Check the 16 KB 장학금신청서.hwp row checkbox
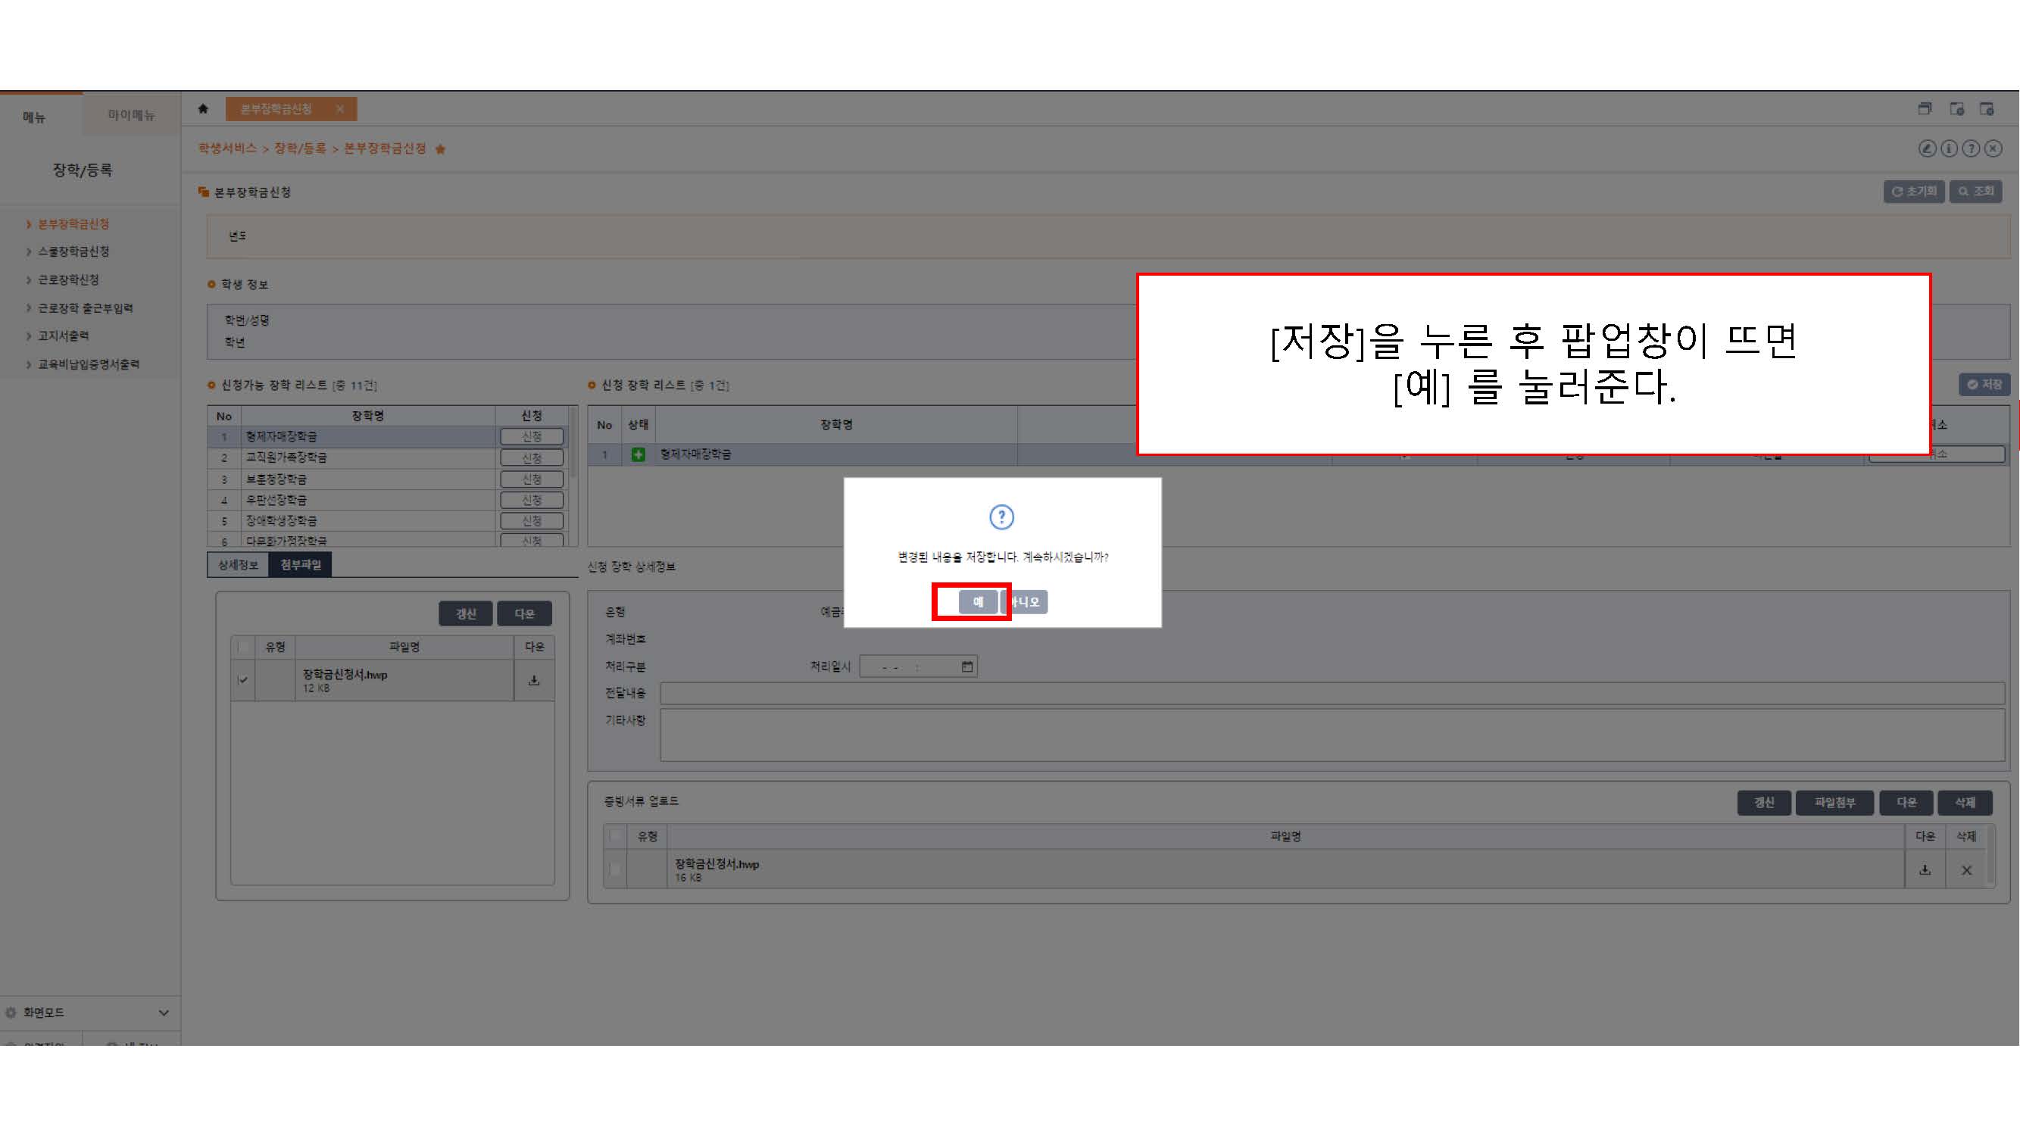 tap(616, 869)
